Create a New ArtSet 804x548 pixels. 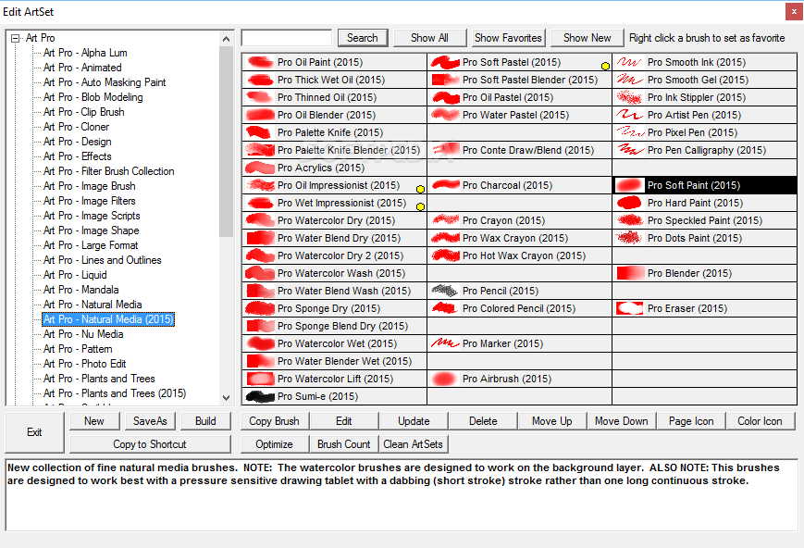94,421
